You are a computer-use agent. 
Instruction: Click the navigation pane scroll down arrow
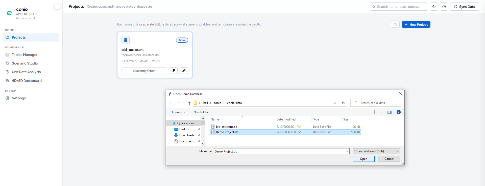[x=203, y=144]
